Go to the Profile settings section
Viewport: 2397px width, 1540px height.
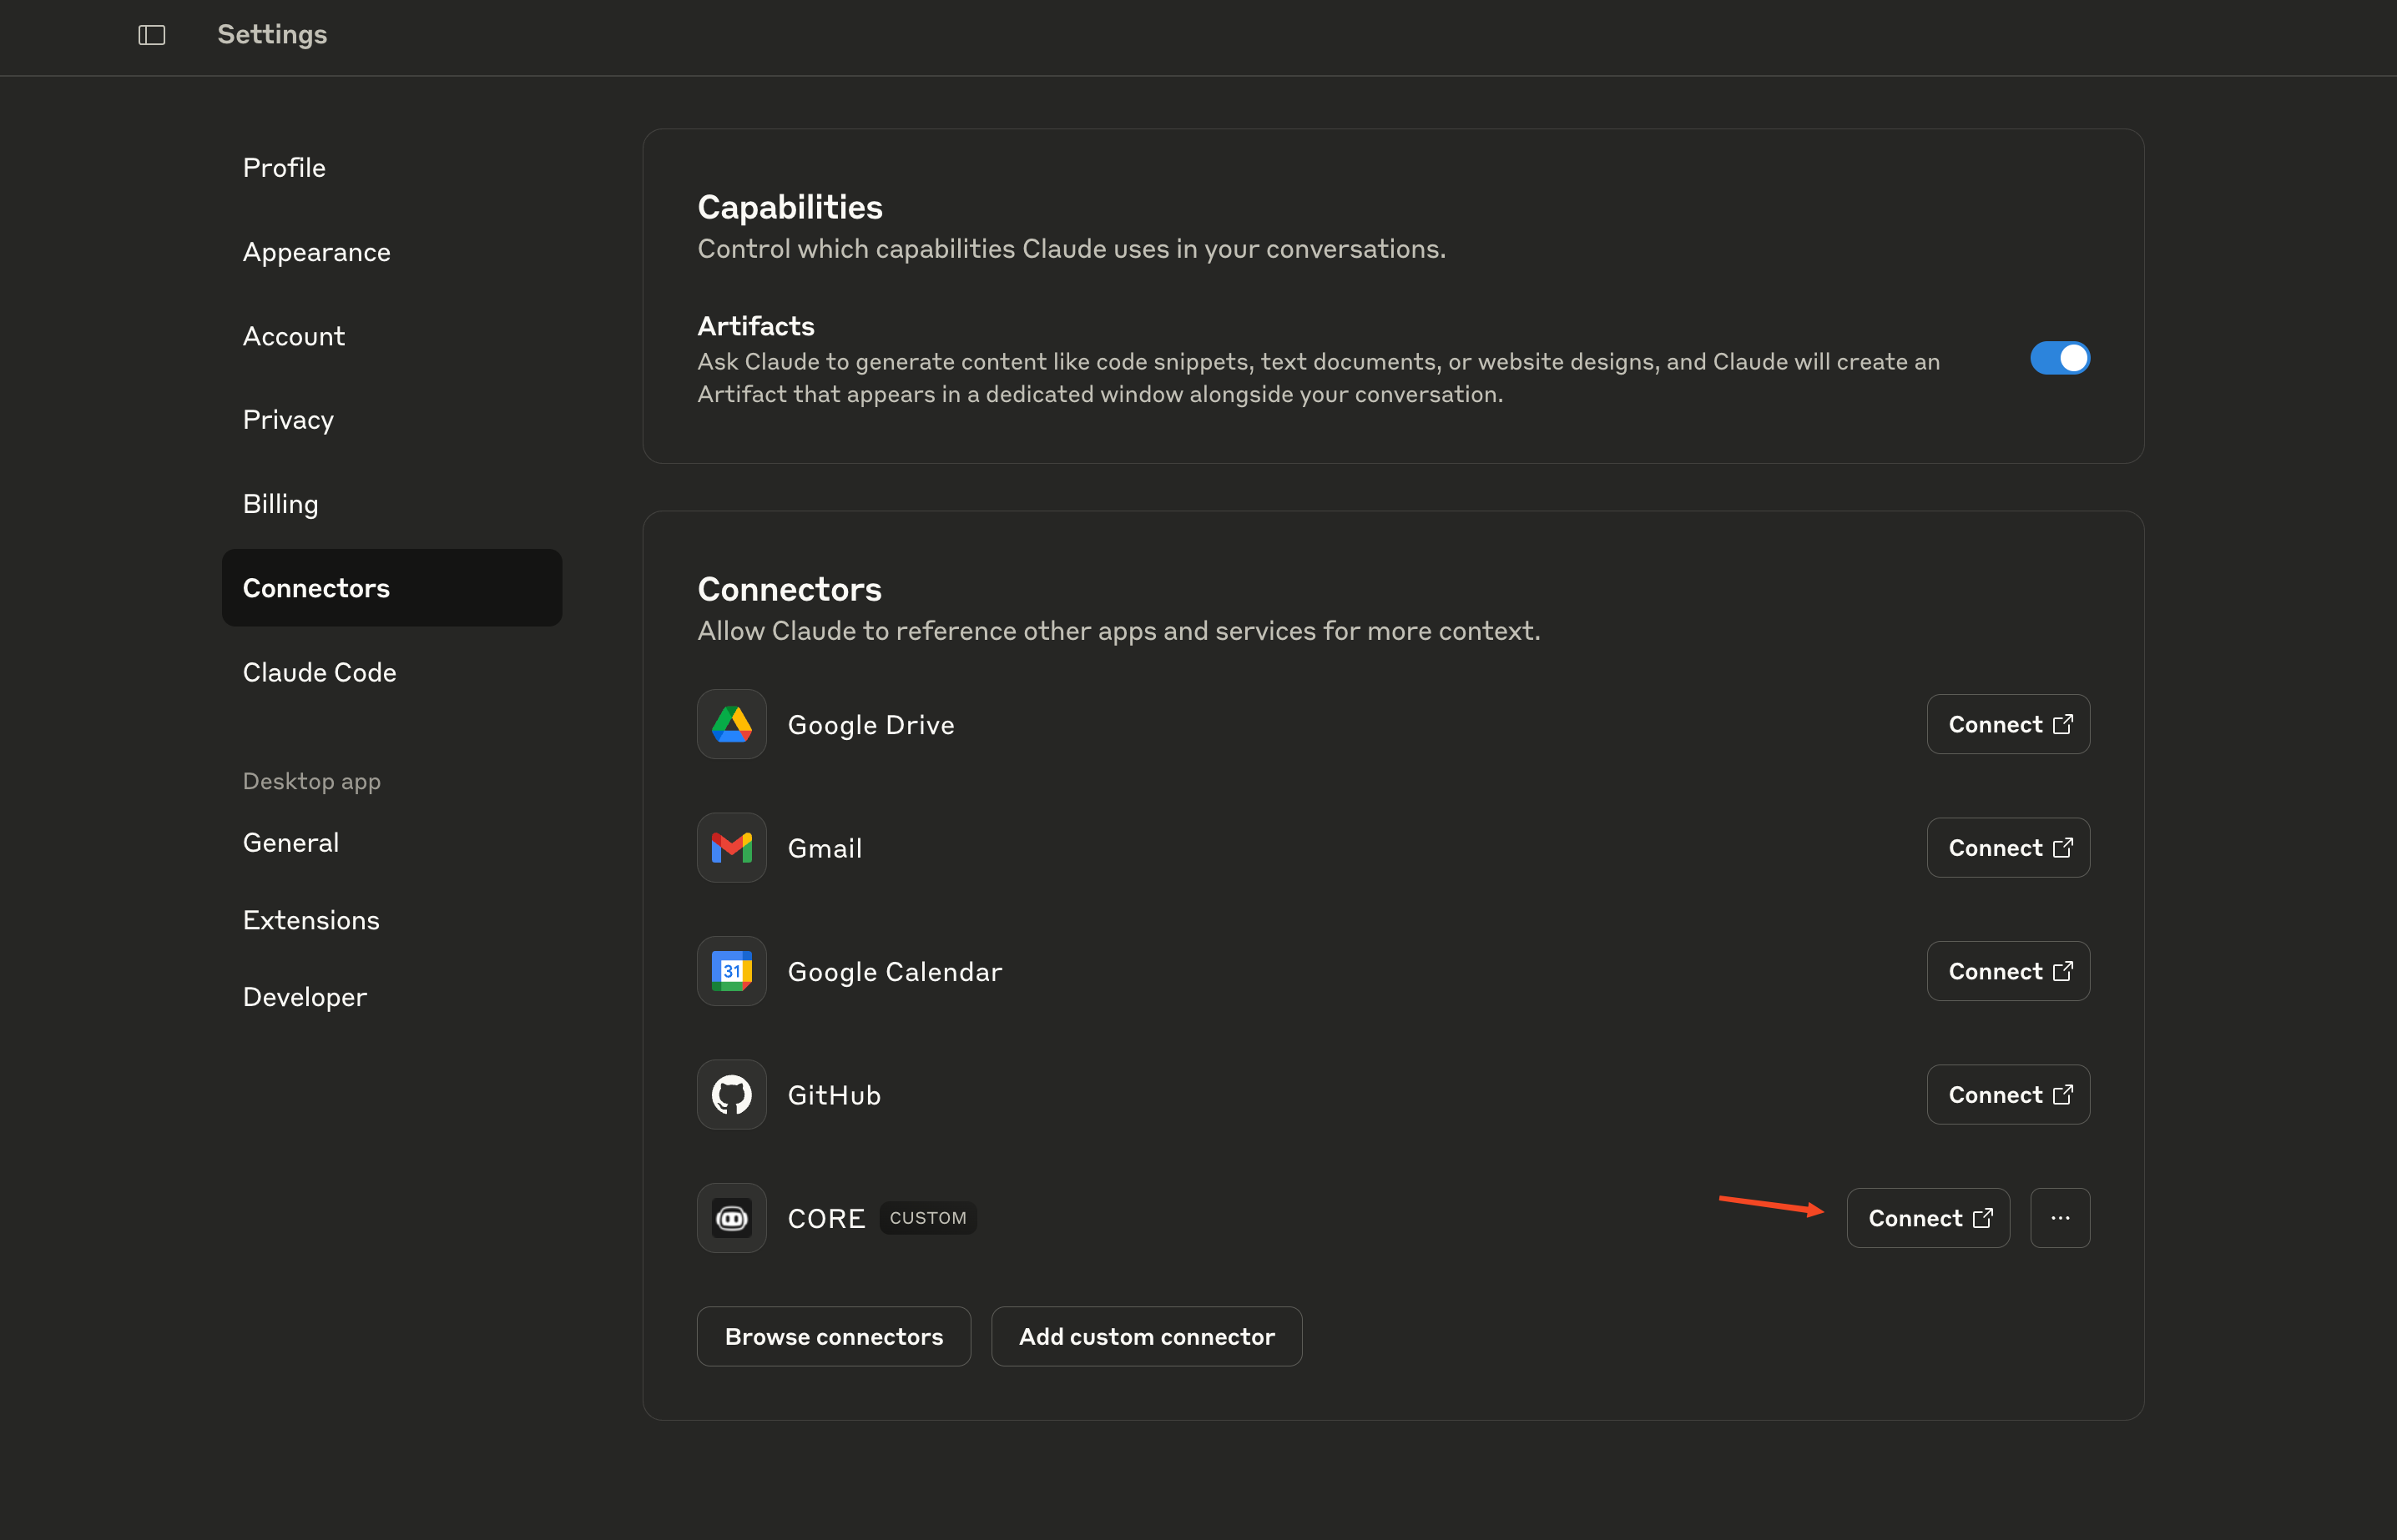(x=284, y=168)
